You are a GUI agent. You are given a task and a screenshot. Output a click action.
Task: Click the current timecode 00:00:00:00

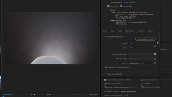click(8, 95)
